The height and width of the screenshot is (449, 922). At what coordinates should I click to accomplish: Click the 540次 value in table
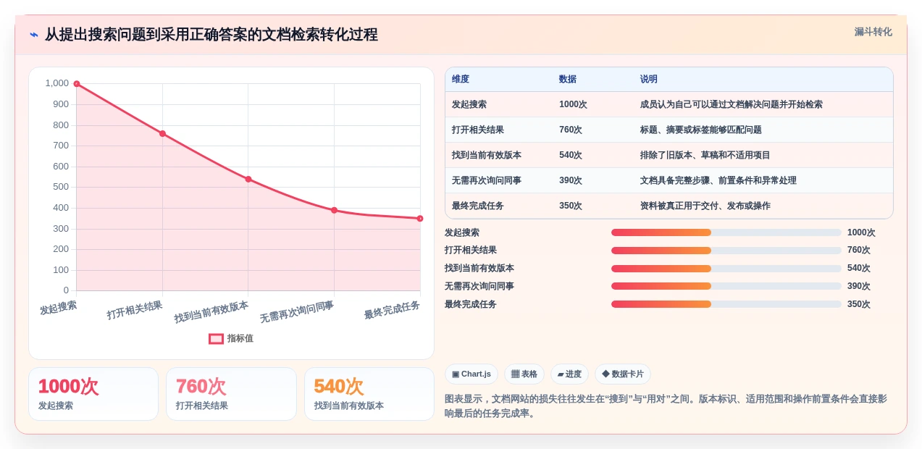coord(571,155)
